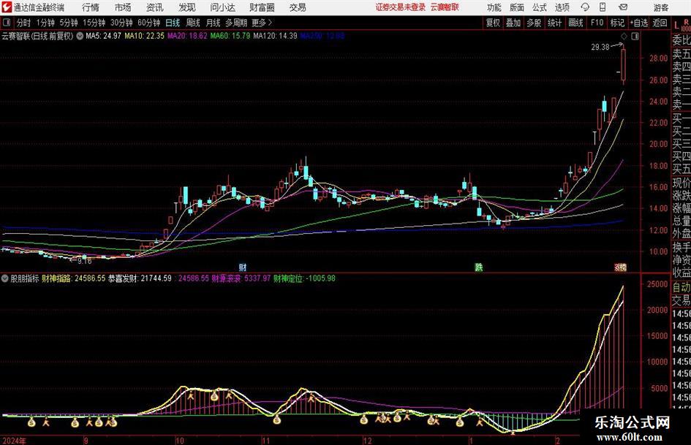The width and height of the screenshot is (691, 445).
Task: Click the red R icon in the right panel
Action: coord(686,23)
